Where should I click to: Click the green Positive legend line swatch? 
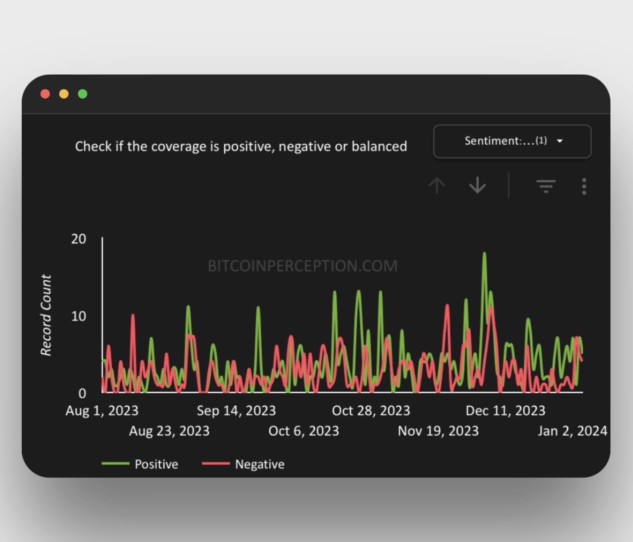pyautogui.click(x=116, y=464)
